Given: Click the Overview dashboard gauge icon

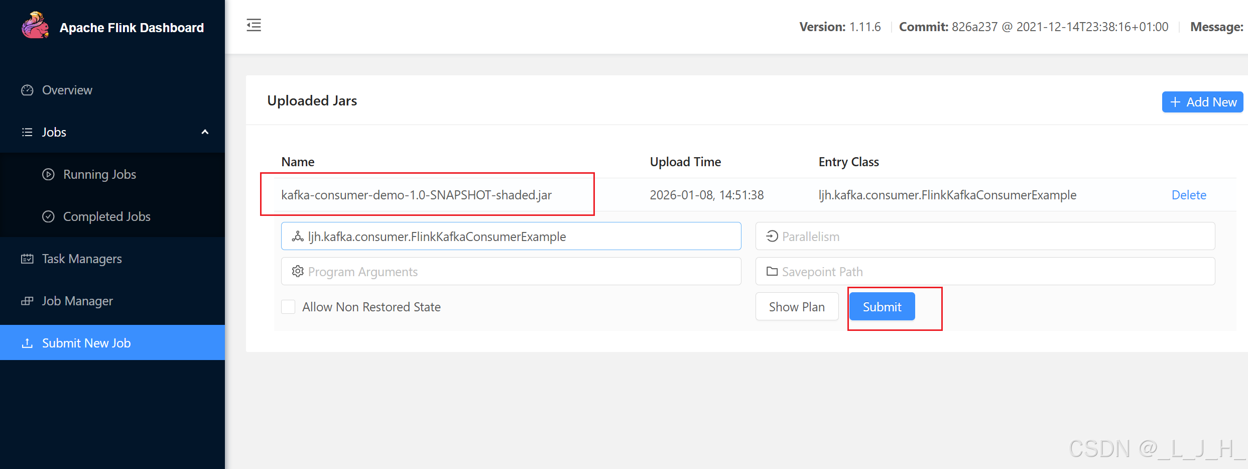Looking at the screenshot, I should 27,90.
